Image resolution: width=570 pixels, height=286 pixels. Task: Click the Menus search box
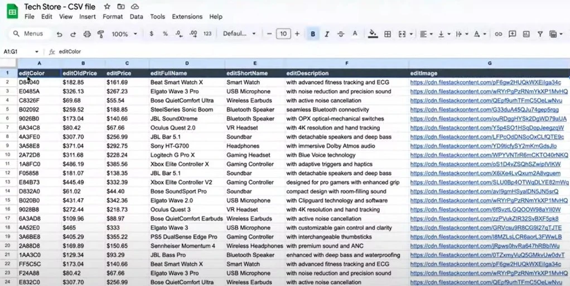28,34
